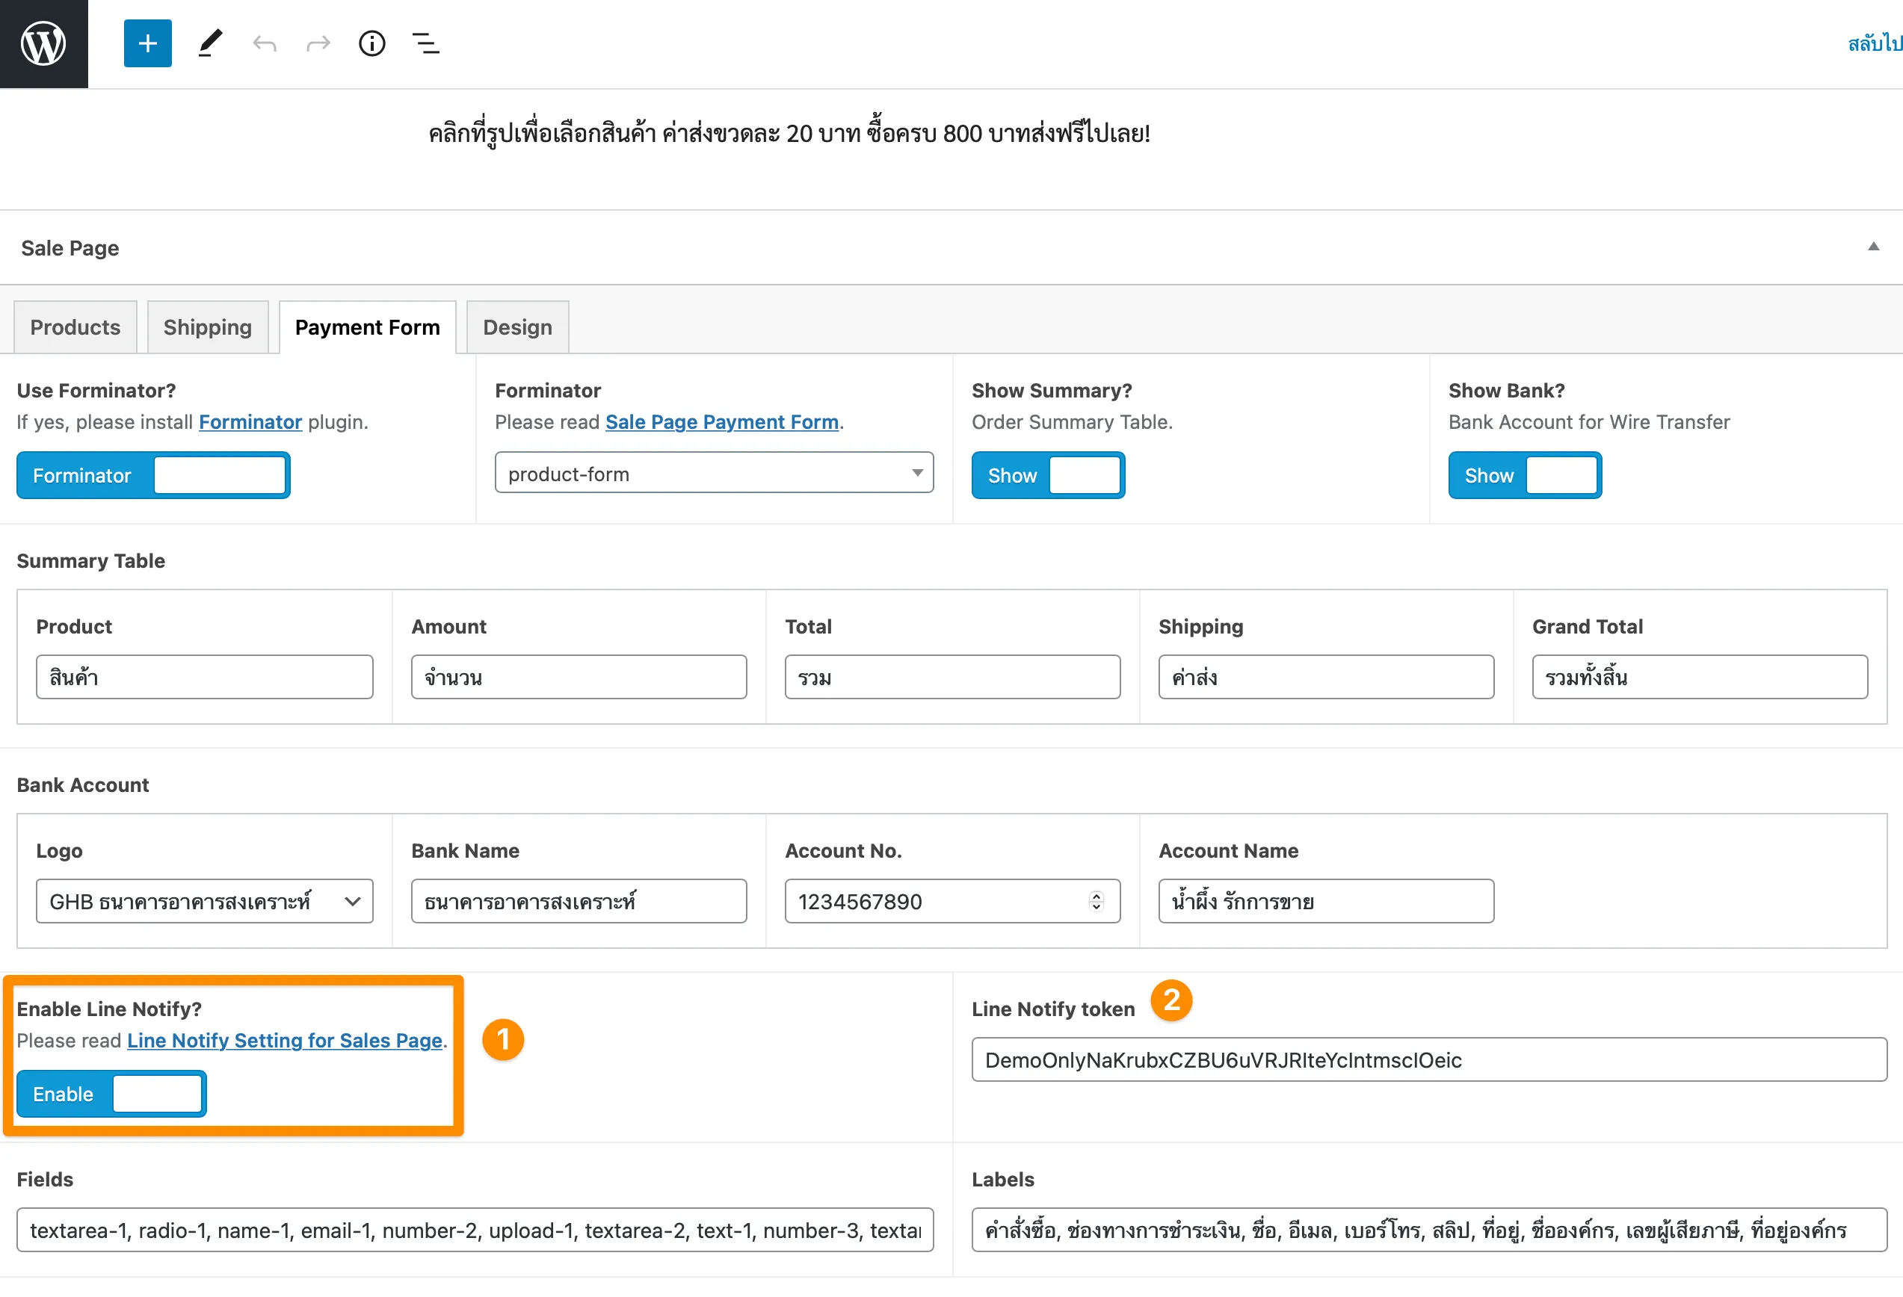Viewport: 1903px width, 1297px height.
Task: Click the blue add block plus button
Action: pyautogui.click(x=147, y=43)
